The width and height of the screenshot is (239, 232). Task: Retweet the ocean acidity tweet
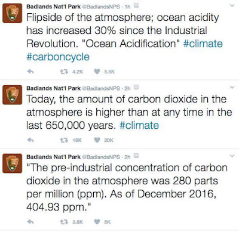point(65,72)
